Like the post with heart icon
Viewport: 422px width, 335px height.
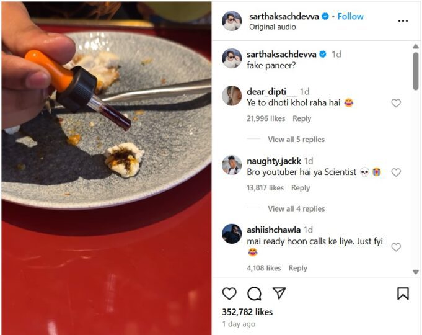[x=229, y=293]
